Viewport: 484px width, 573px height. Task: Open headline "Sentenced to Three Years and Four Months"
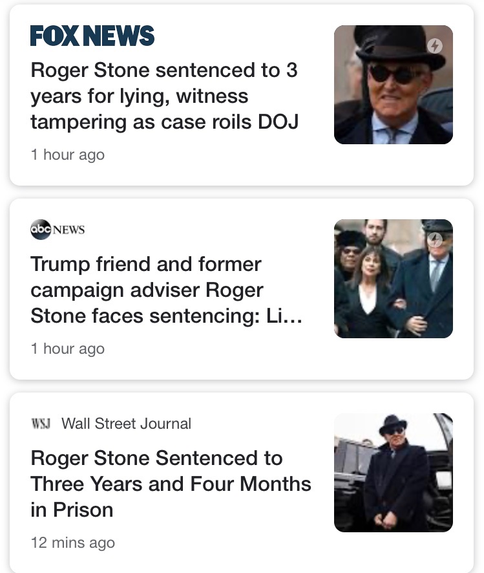171,484
